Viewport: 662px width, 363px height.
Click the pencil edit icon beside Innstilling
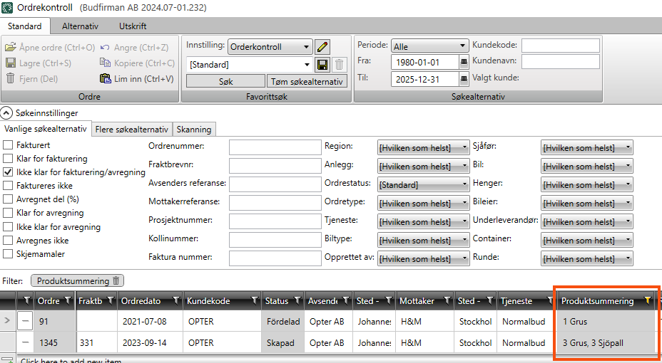point(322,47)
